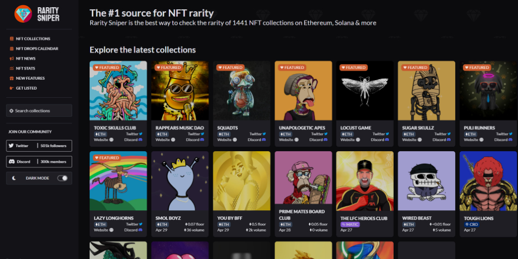Image resolution: width=518 pixels, height=259 pixels.
Task: Click the '0.07 floor' text on Smol Boyz
Action: tap(195, 224)
